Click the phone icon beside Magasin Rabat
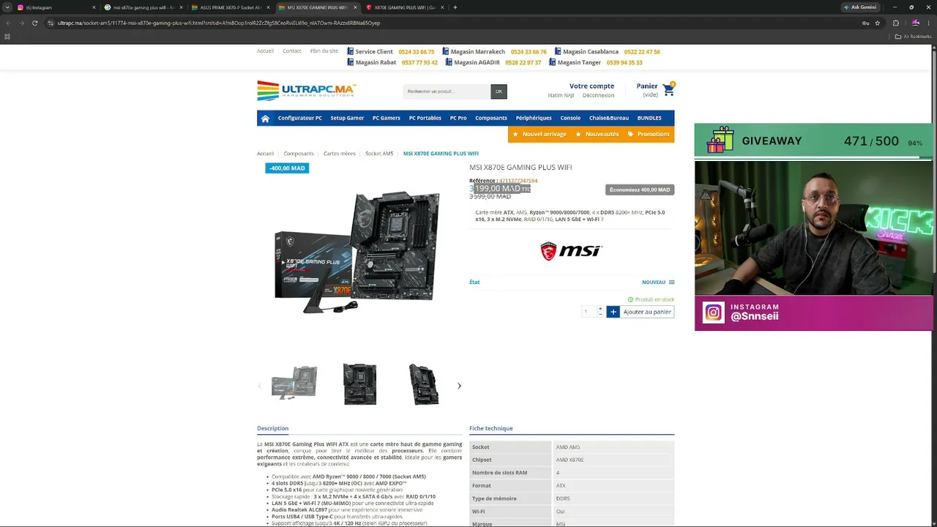937x527 pixels. point(350,62)
